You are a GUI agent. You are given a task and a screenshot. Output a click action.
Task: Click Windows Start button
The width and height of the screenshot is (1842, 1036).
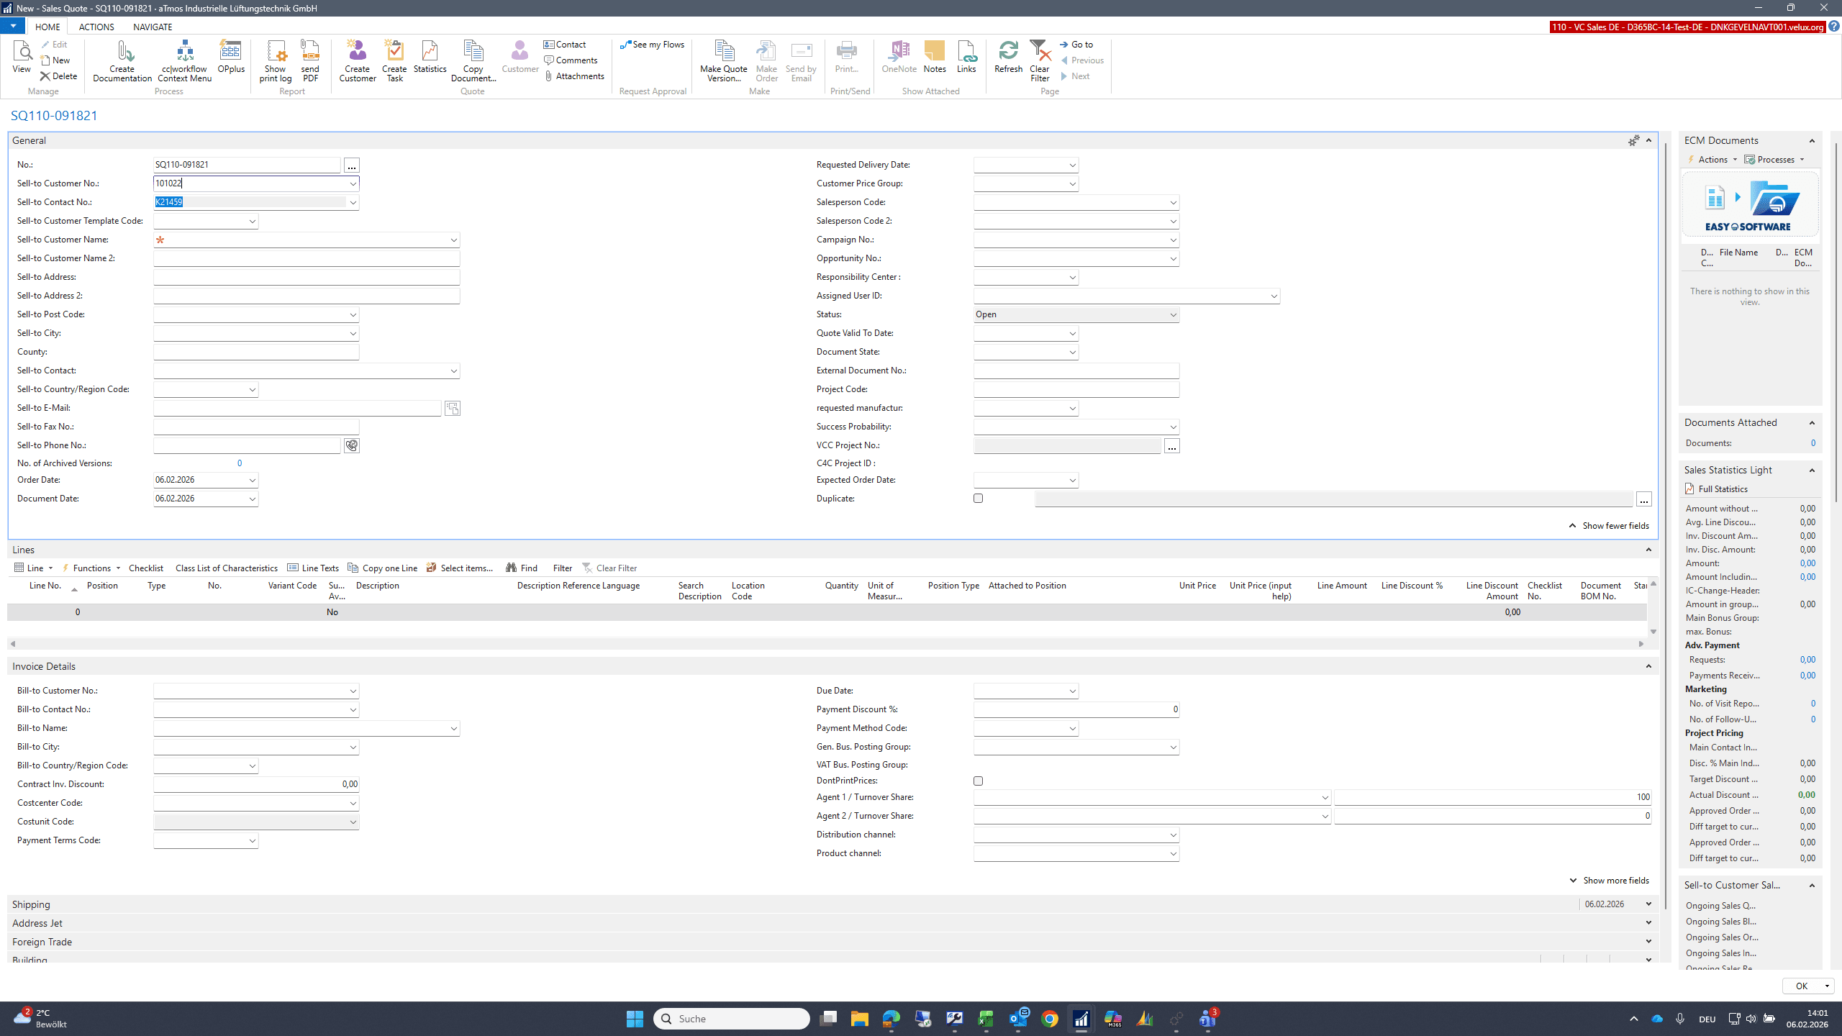coord(635,1019)
